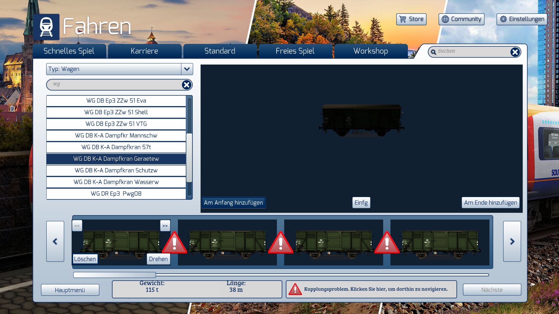Screen dimensions: 559x314
Task: Move selected wagon right with >> button
Action: point(165,226)
